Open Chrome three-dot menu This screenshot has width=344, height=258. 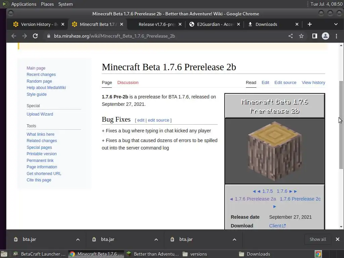pos(336,36)
